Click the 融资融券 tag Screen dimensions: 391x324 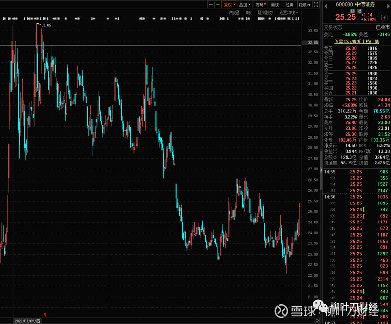point(265,13)
